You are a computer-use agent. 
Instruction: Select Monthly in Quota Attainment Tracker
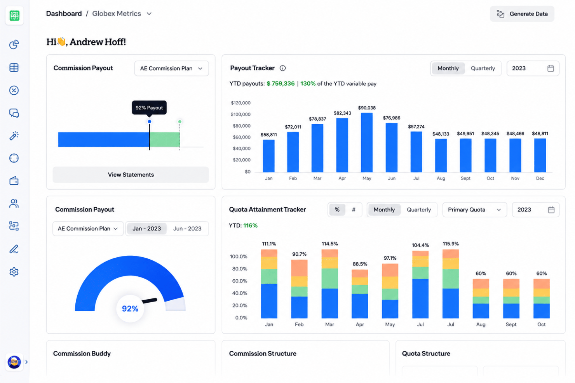[x=384, y=210]
